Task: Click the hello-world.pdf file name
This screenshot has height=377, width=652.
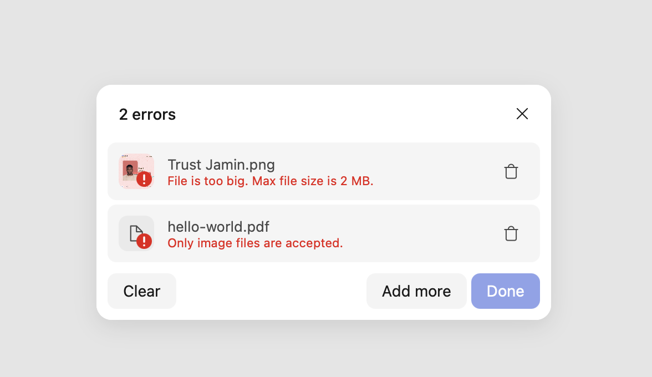Action: point(218,227)
